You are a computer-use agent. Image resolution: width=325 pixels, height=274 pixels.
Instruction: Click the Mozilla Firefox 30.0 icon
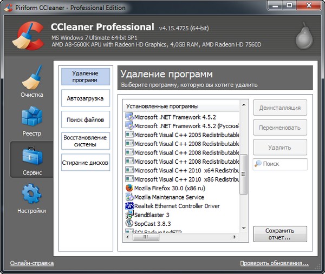click(x=129, y=188)
